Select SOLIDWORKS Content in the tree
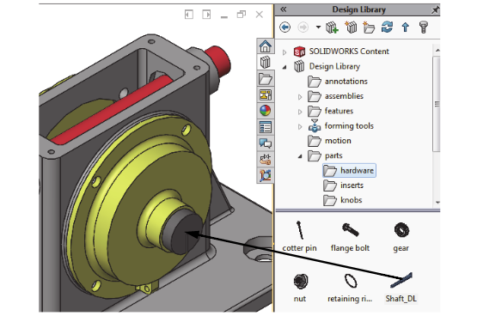Image resolution: width=477 pixels, height=316 pixels. [x=349, y=52]
